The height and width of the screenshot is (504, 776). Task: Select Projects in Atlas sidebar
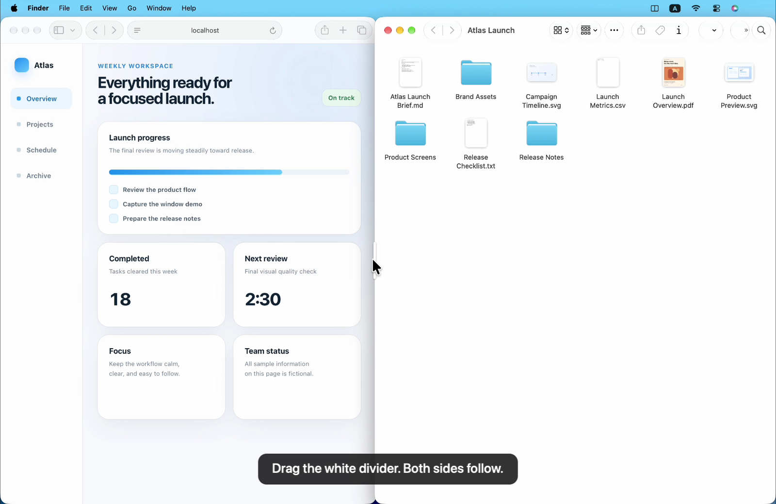[41, 124]
